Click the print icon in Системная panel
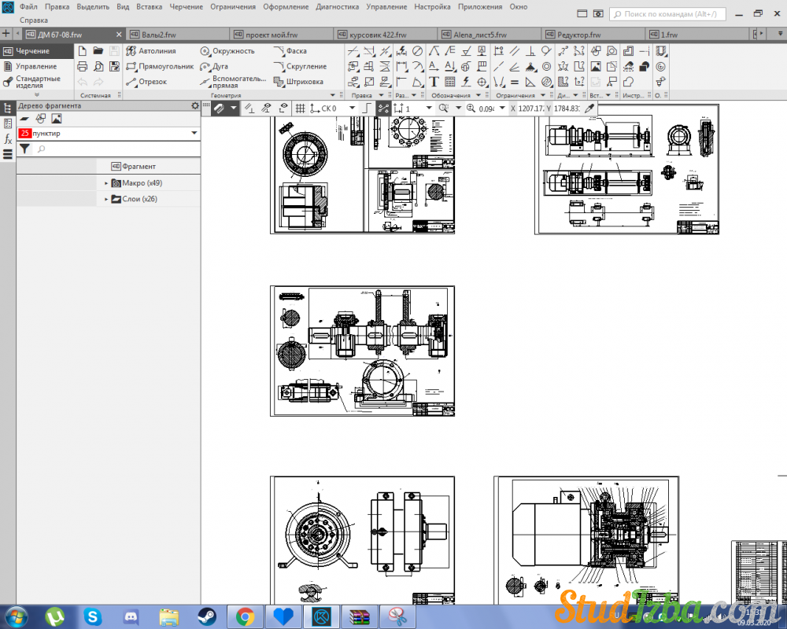This screenshot has height=629, width=787. coord(82,67)
